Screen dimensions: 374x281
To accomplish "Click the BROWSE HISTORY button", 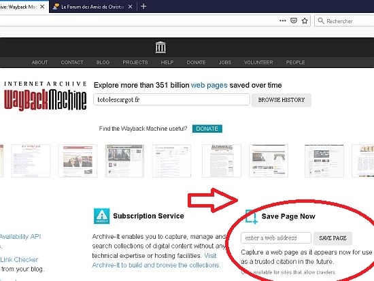I will point(282,100).
